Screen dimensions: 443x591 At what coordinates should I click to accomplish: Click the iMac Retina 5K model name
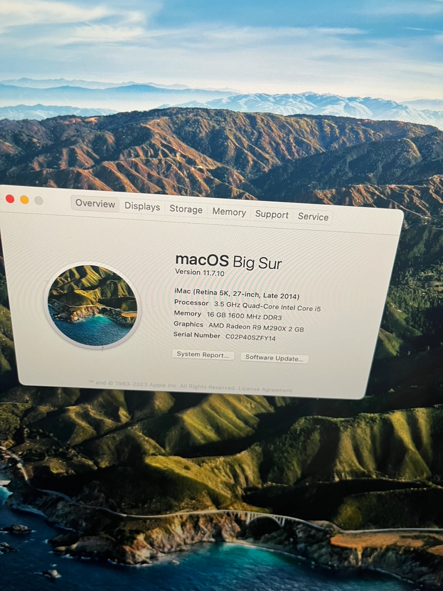[237, 294]
